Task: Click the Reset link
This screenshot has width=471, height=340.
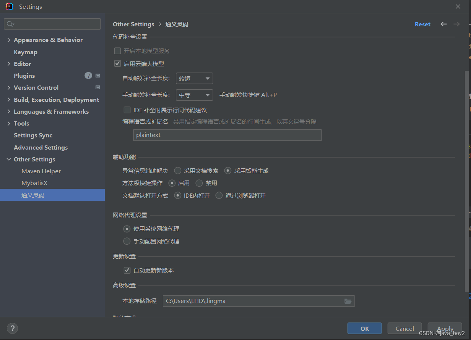Action: point(422,24)
